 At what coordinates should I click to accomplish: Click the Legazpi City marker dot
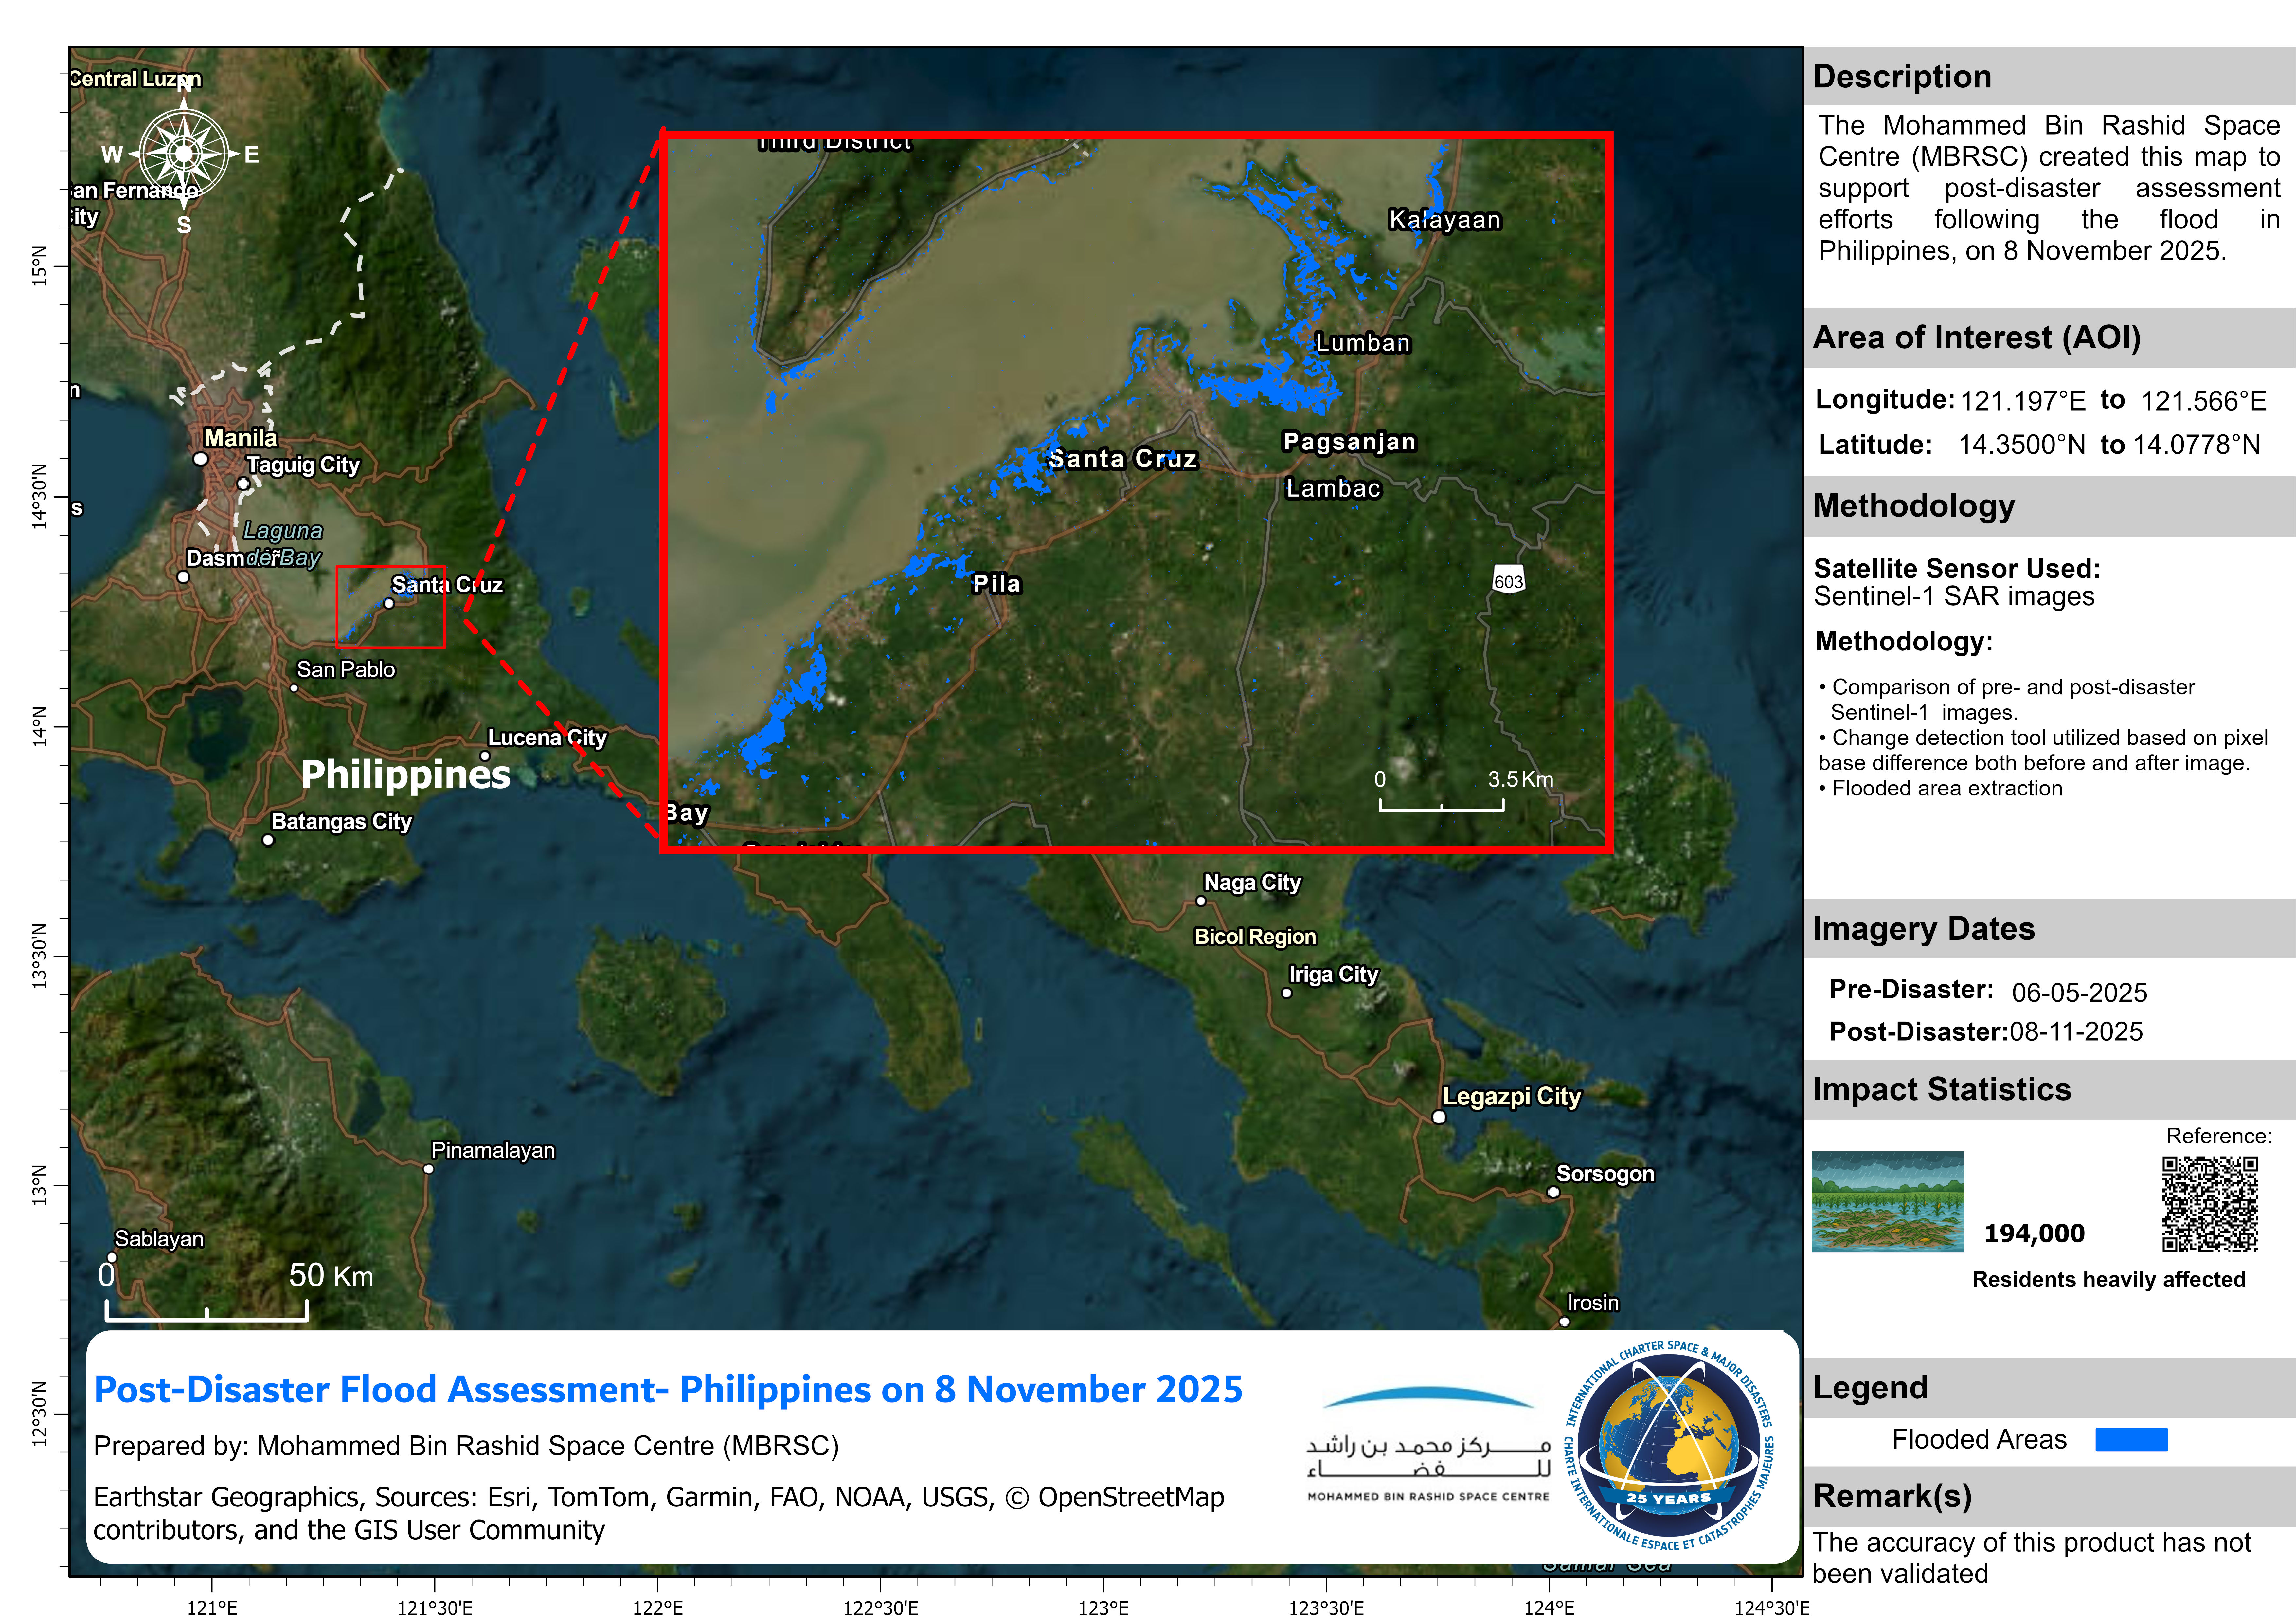[x=1439, y=1117]
